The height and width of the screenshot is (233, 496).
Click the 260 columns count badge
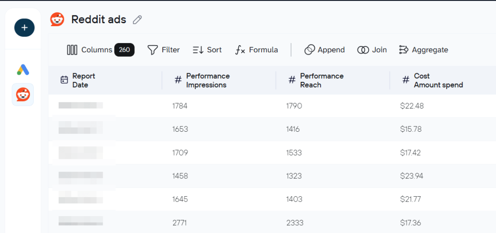(x=124, y=50)
